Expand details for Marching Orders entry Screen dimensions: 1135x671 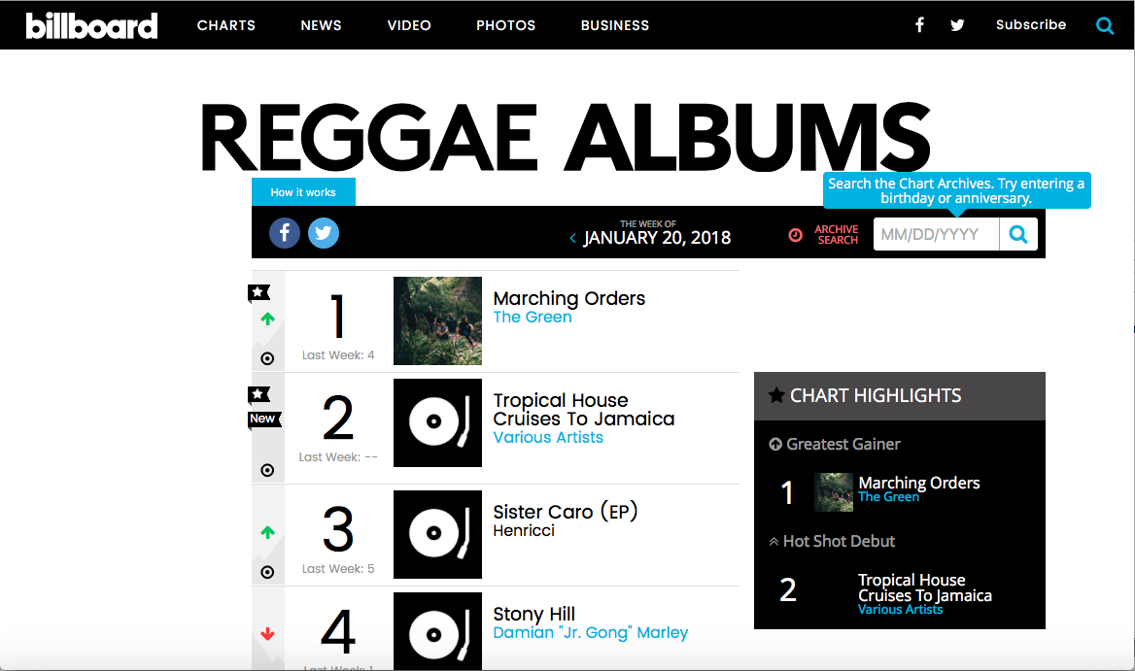point(267,358)
